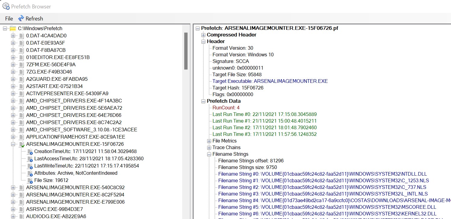
Task: Click info icon beside File Size: 19612
Action: pyautogui.click(x=30, y=180)
